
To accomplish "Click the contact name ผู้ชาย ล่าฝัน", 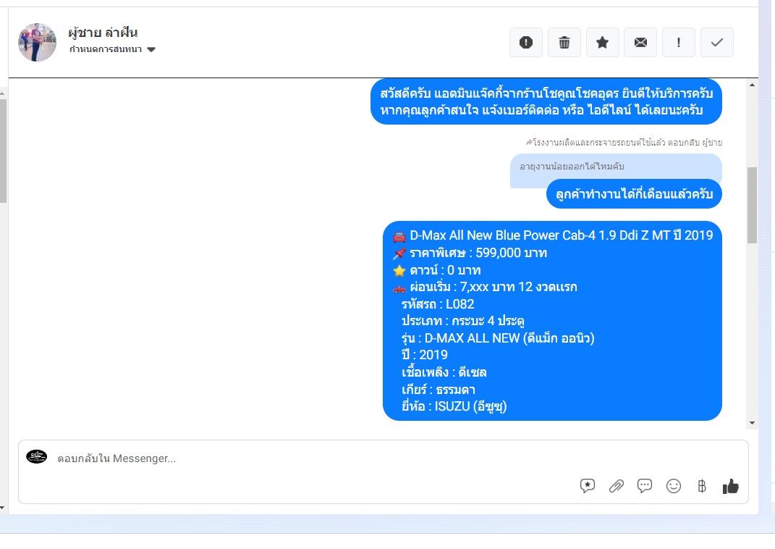I will tap(103, 32).
